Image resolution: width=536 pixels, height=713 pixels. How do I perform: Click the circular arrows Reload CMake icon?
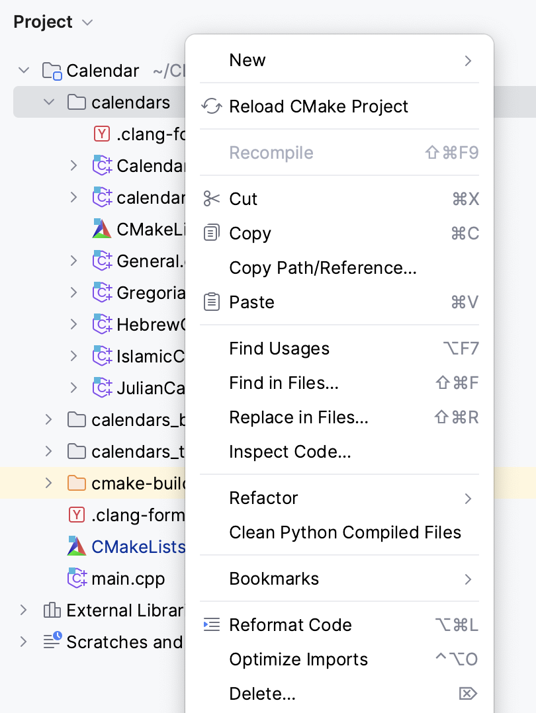coord(211,105)
